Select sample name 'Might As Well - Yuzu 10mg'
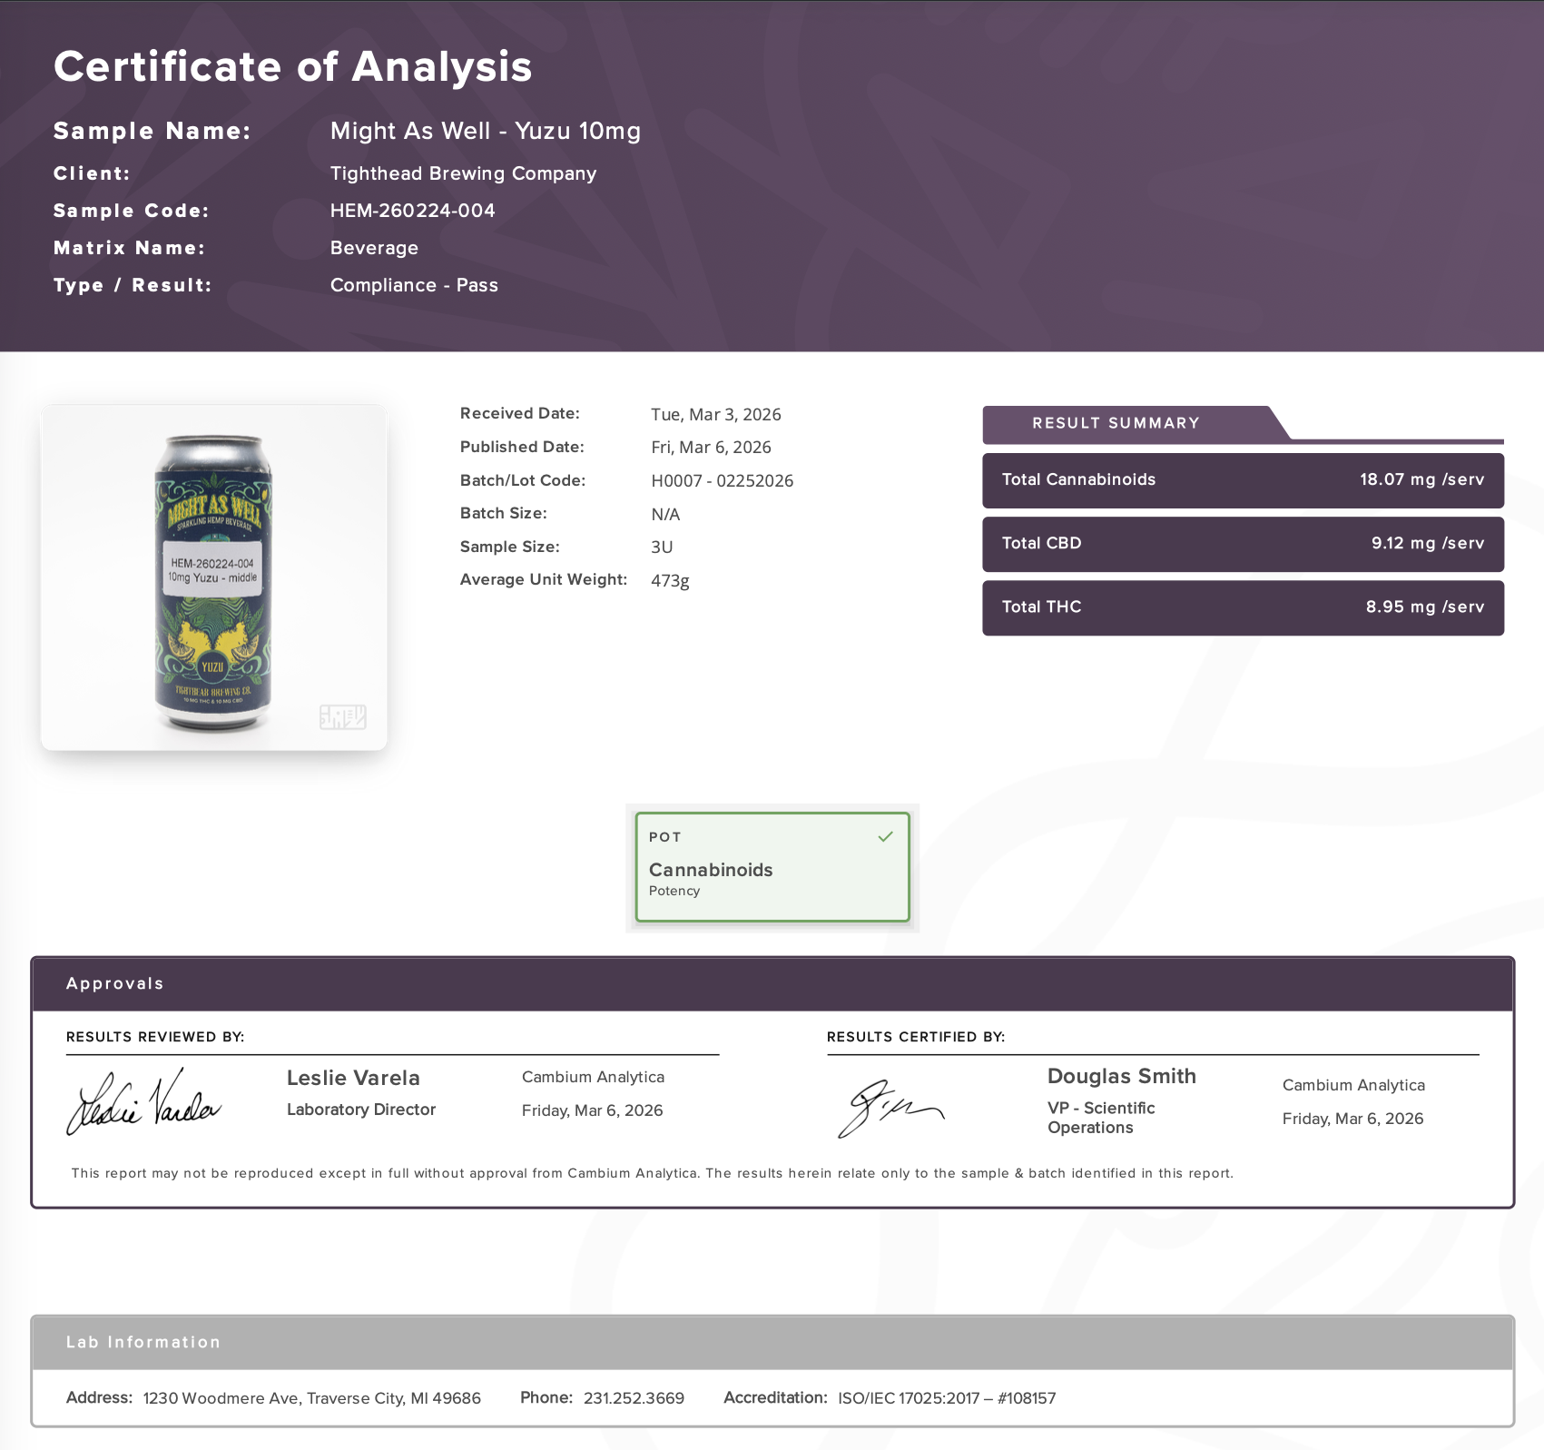 point(486,132)
